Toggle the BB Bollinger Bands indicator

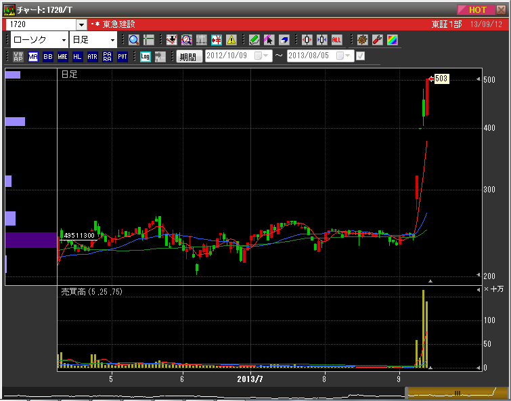(48, 57)
